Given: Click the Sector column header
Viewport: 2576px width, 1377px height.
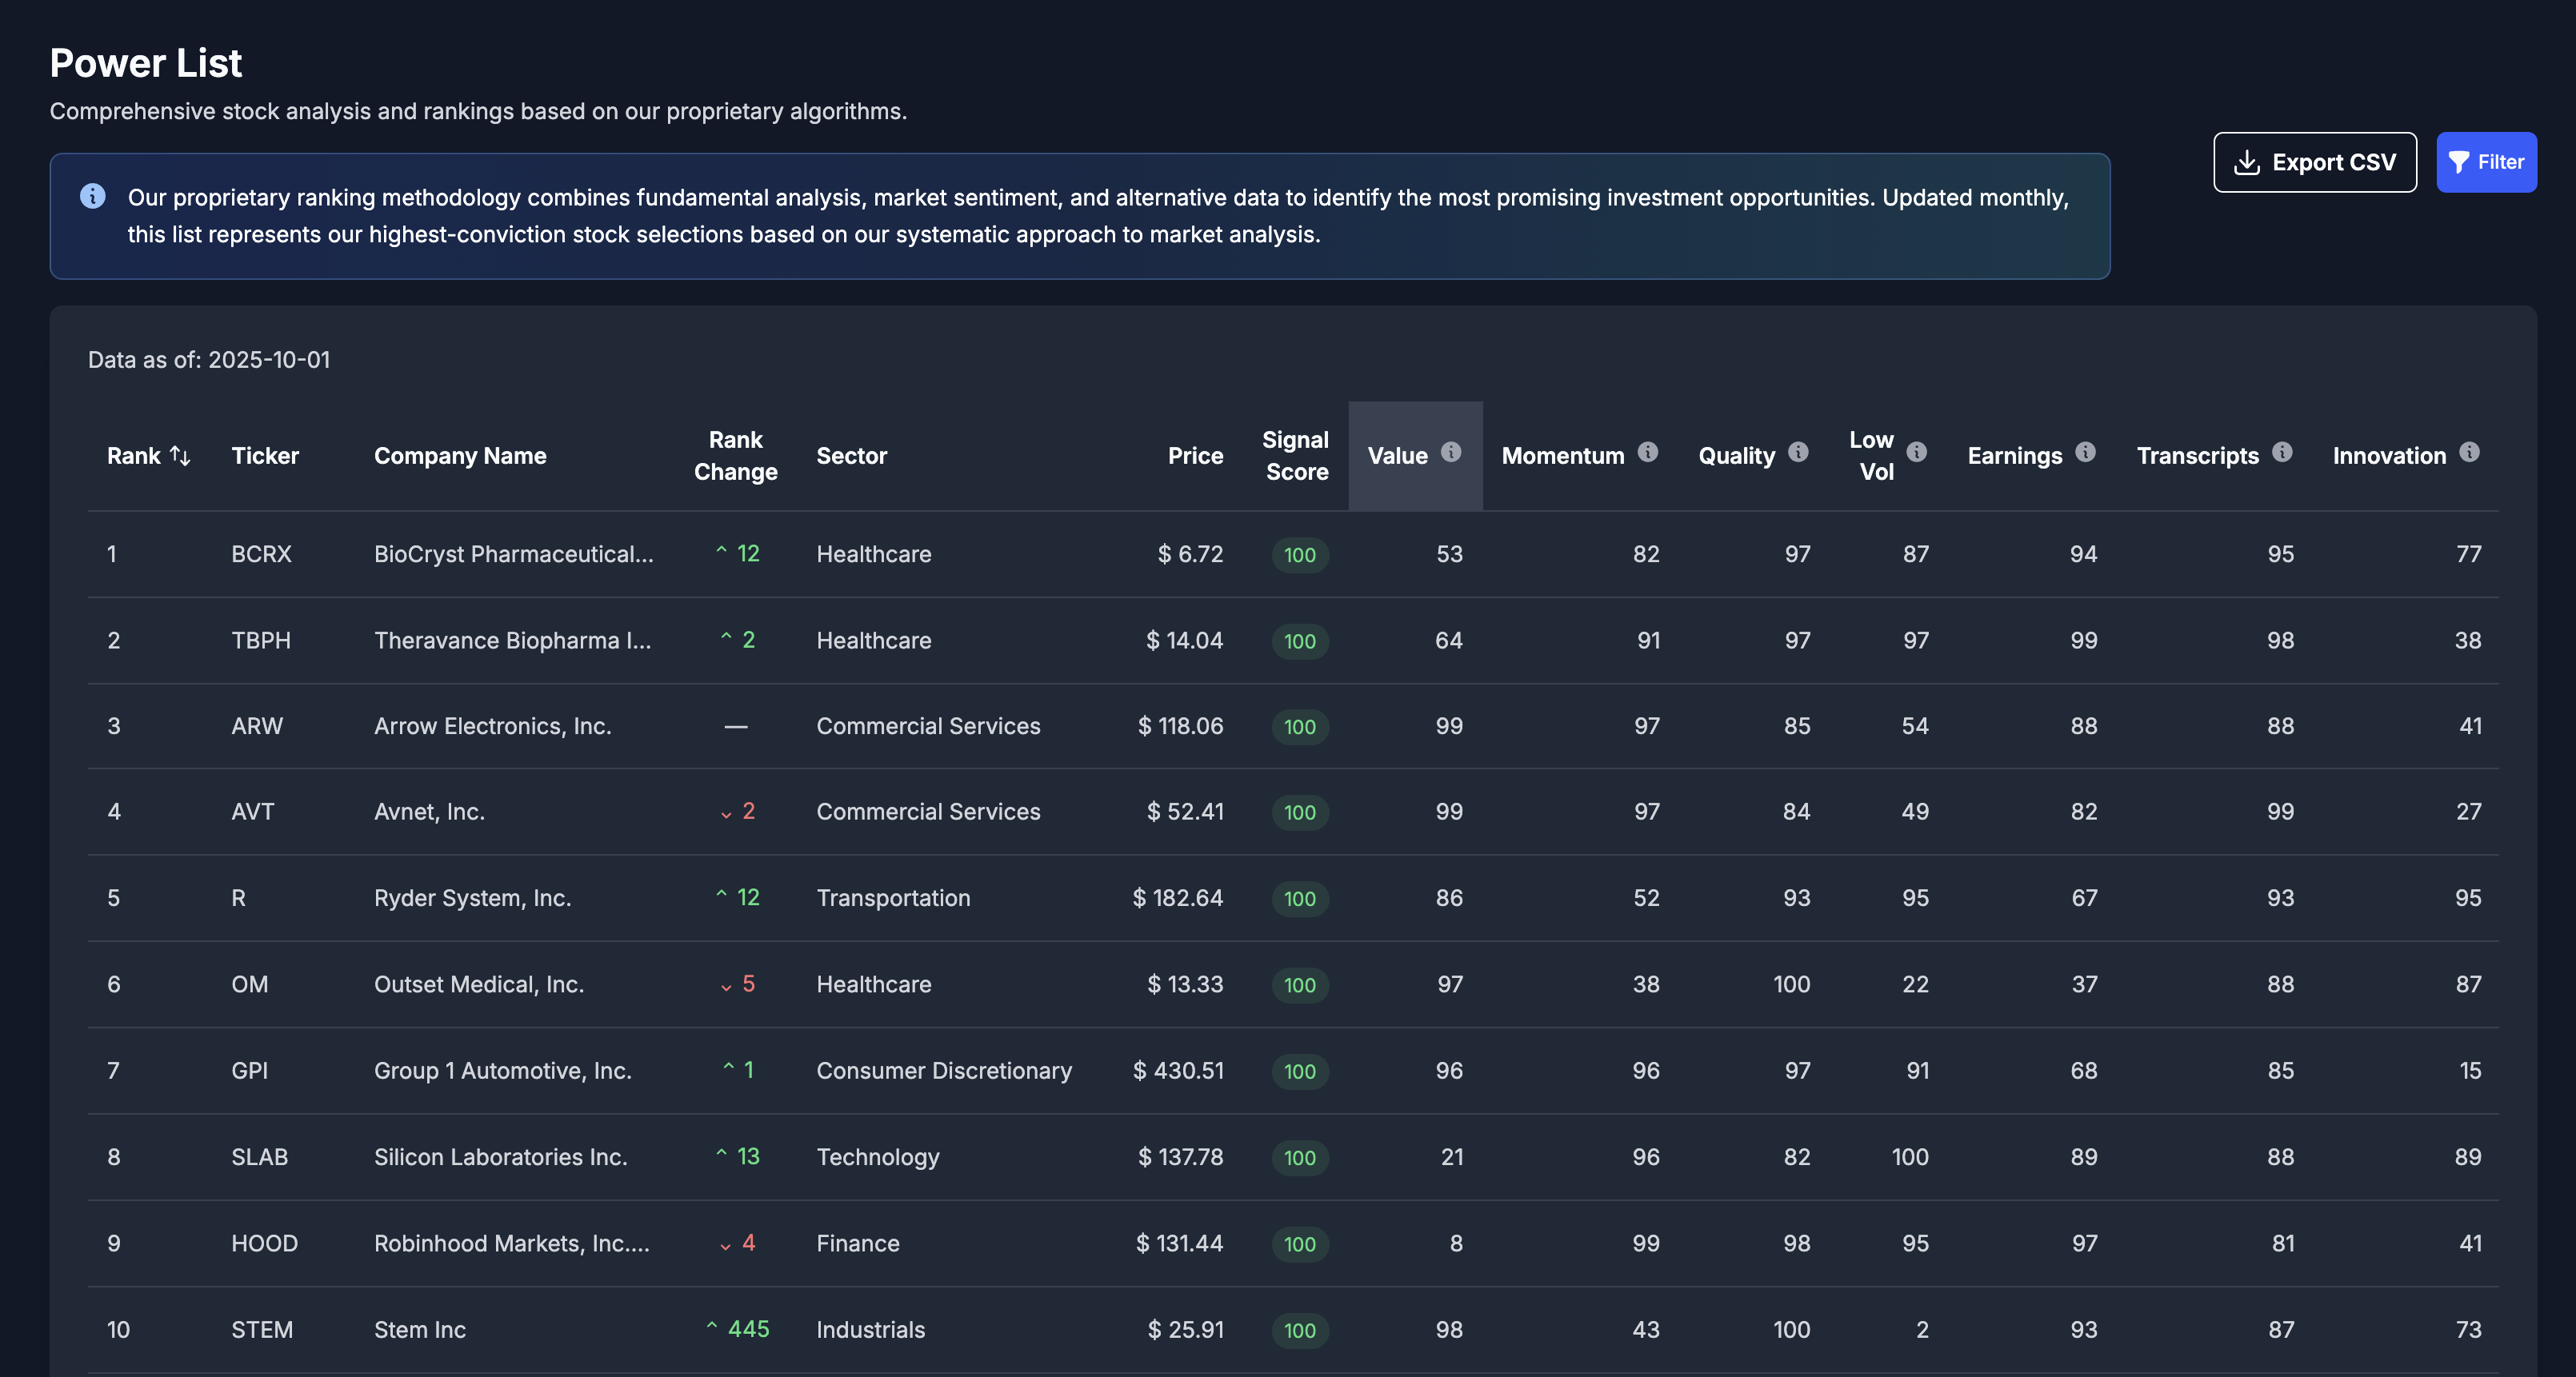Looking at the screenshot, I should (852, 455).
